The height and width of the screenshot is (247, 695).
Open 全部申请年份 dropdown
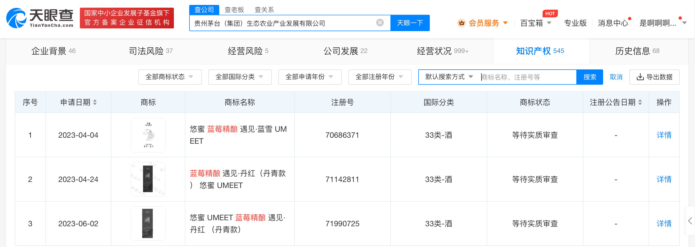coord(310,77)
